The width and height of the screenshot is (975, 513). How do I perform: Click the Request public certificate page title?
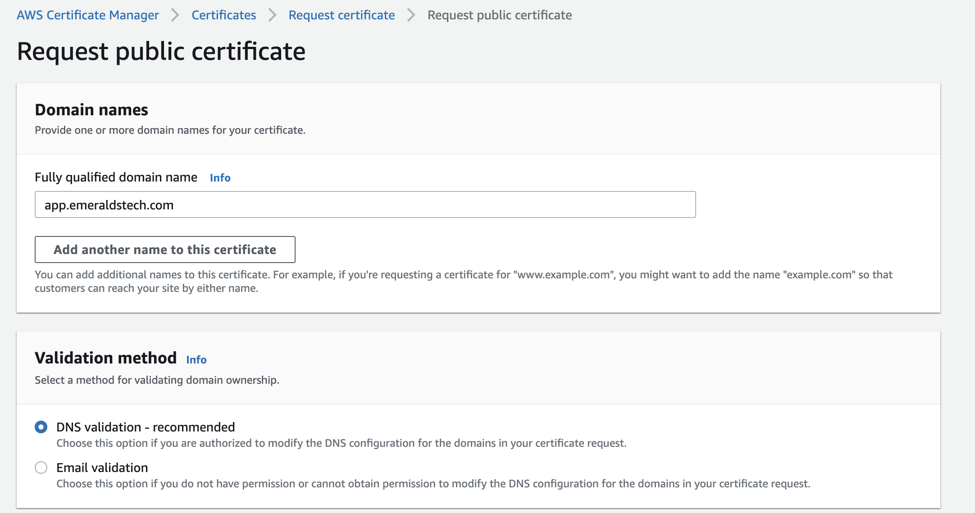pos(161,51)
